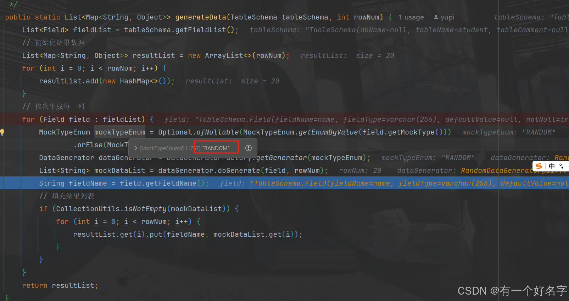Viewport: 569px width, 301px height.
Task: Click the orElse call
Action: click(x=90, y=145)
